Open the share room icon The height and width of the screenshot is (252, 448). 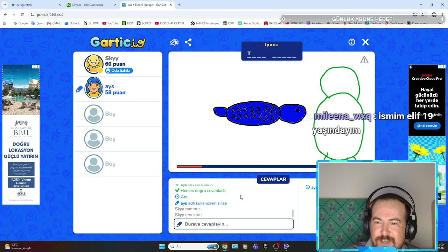[x=188, y=42]
